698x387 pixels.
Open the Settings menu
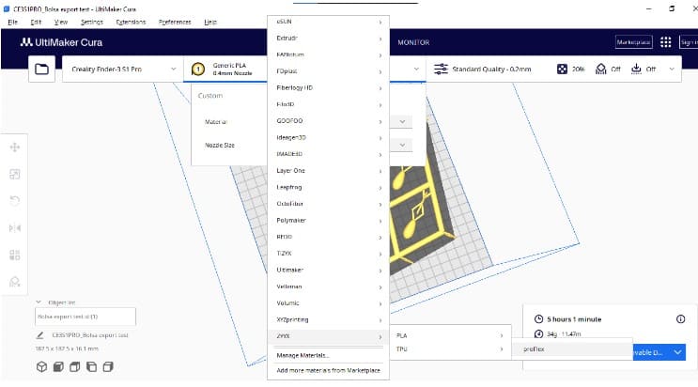pyautogui.click(x=92, y=22)
